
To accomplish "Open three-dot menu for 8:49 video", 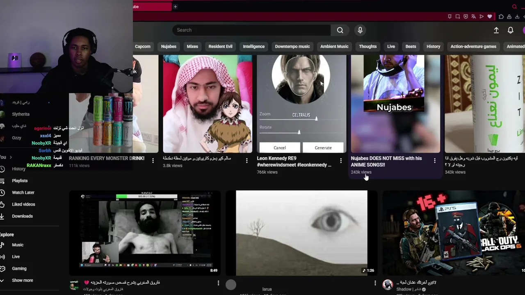I will tap(218, 283).
